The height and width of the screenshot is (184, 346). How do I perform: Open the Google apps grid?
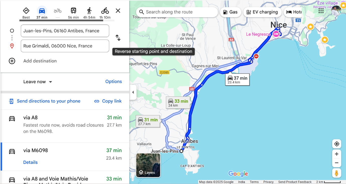321,11
